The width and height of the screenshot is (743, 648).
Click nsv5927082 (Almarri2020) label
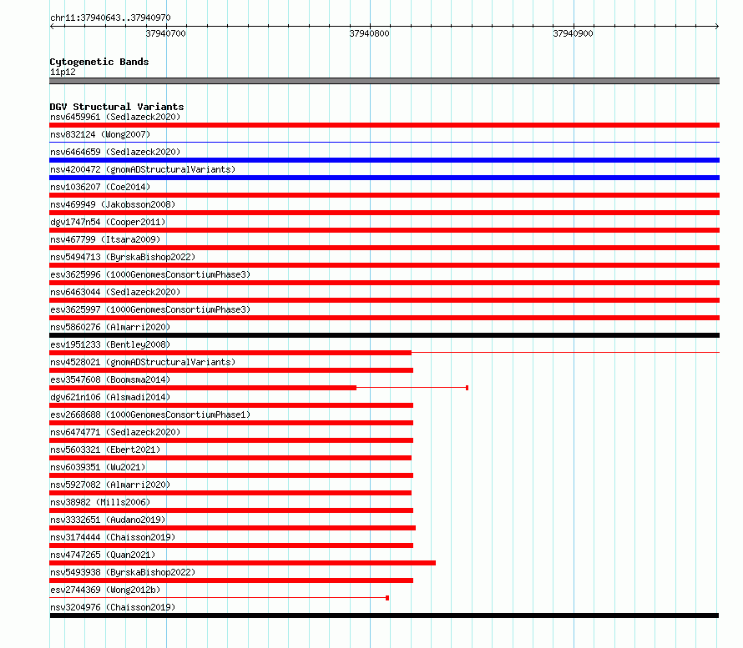[110, 485]
